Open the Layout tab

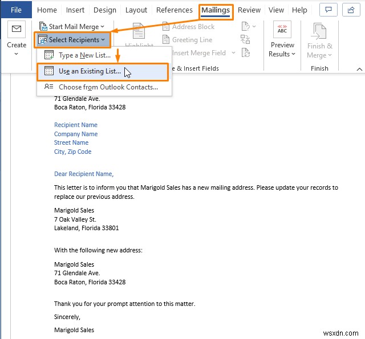136,10
